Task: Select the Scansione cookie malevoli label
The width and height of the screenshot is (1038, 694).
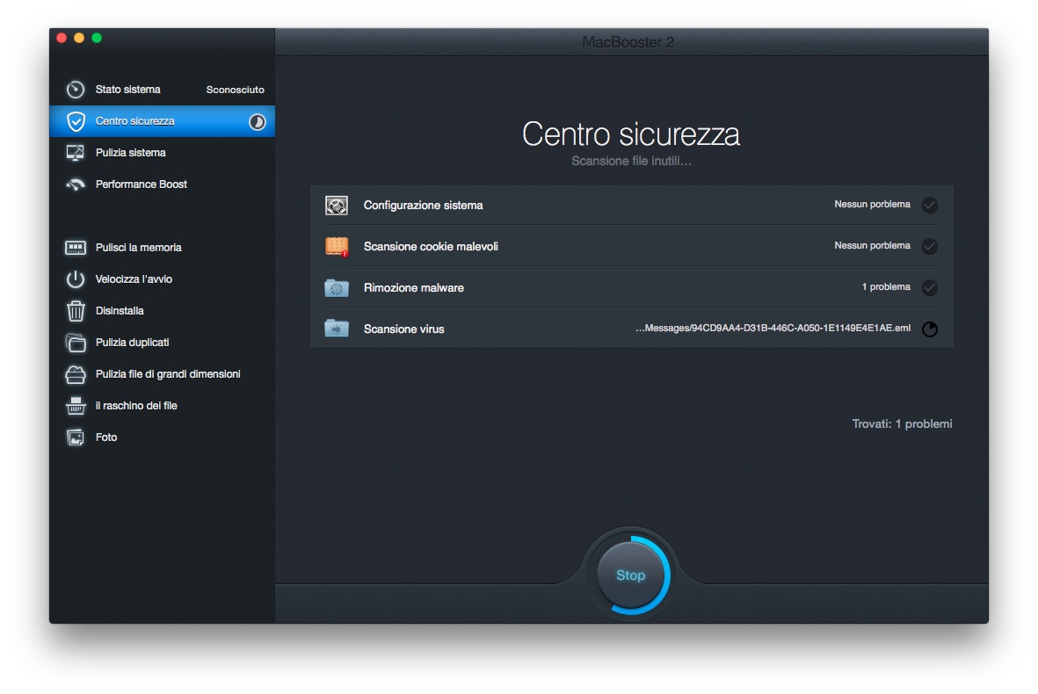Action: point(431,247)
